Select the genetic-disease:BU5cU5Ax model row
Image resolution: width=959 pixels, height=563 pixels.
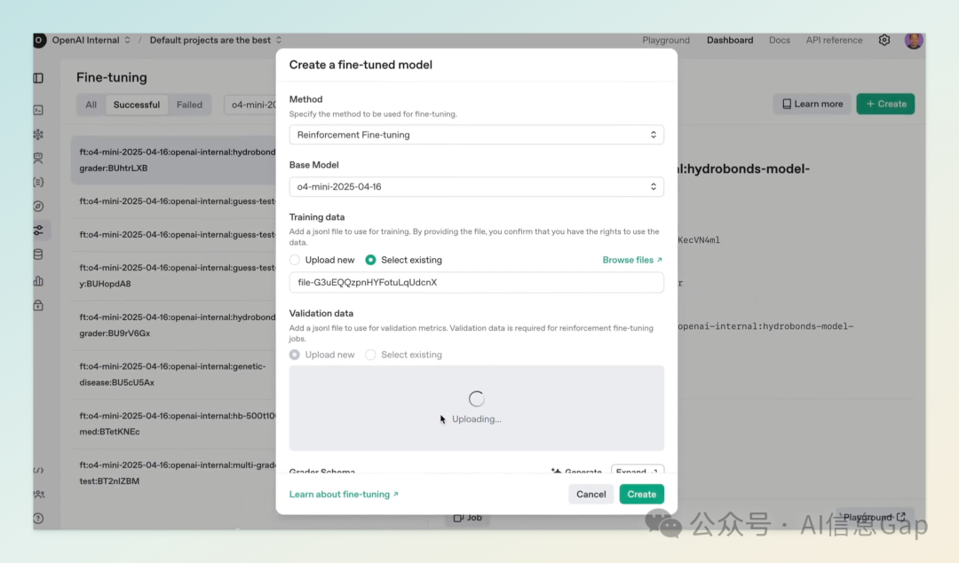174,374
